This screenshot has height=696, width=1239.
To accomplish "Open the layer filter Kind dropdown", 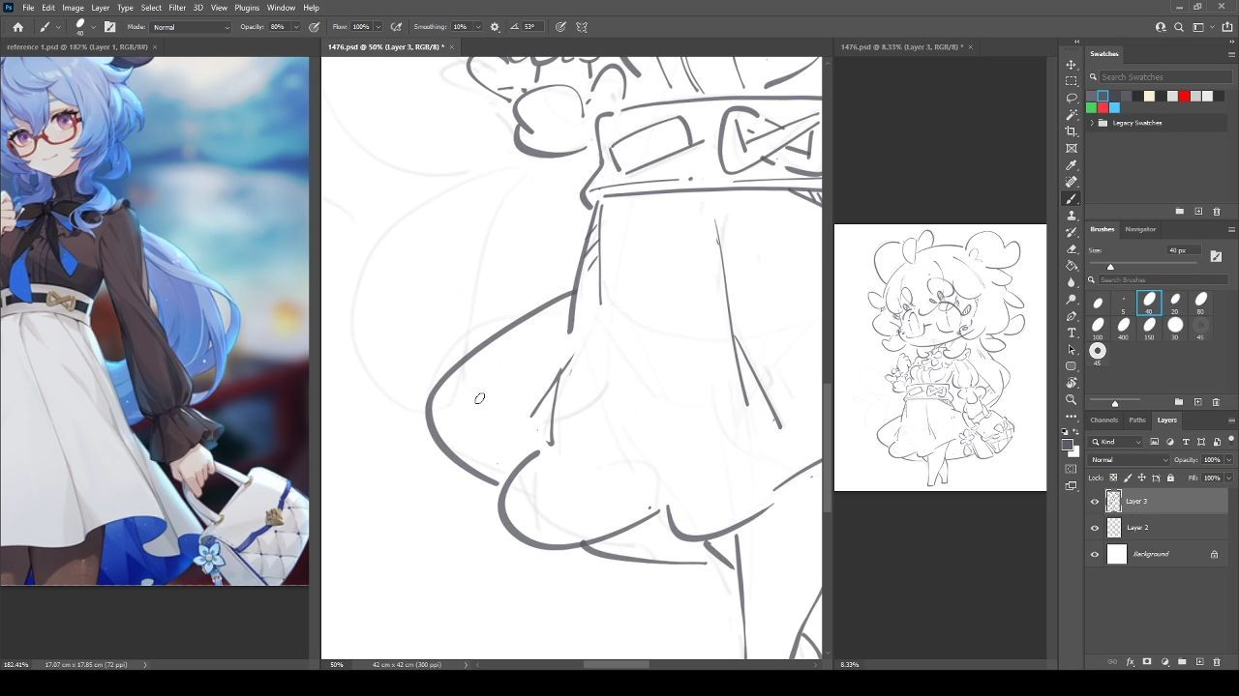I will [x=1117, y=442].
